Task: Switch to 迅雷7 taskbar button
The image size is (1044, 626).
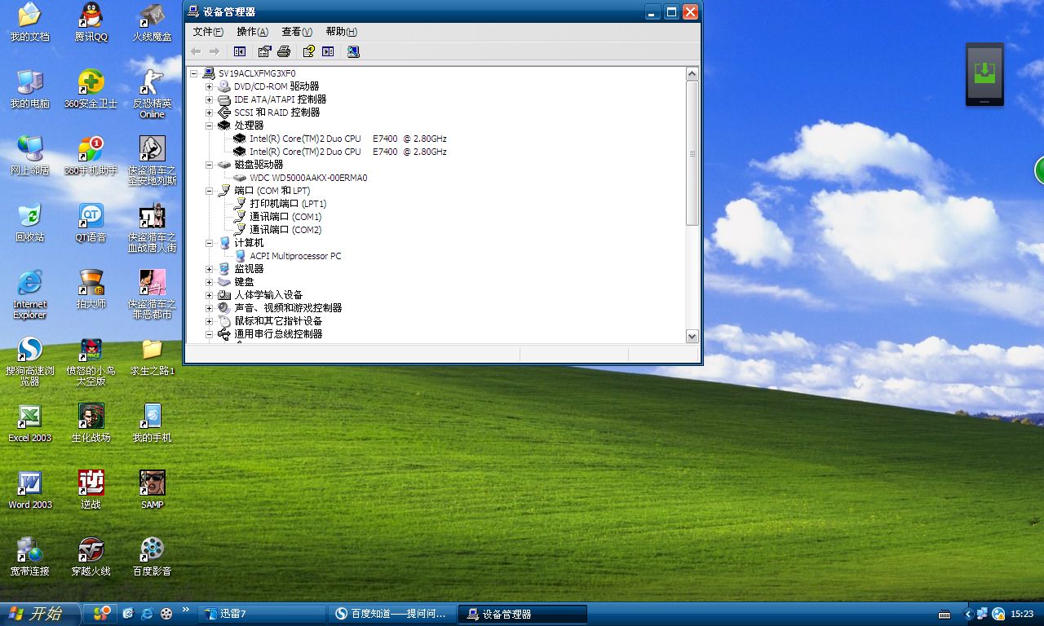Action: pos(261,614)
